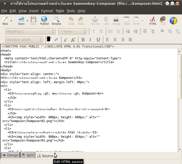The width and height of the screenshot is (182, 164).
Task: Click the Publish globe icon
Action: 44,19
